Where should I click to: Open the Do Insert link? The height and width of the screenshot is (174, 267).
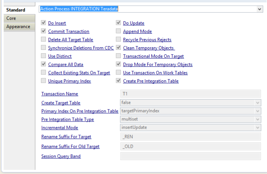[x=57, y=23]
